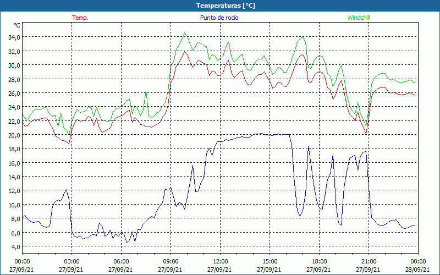Click the '32,0' y-axis value

(14, 51)
